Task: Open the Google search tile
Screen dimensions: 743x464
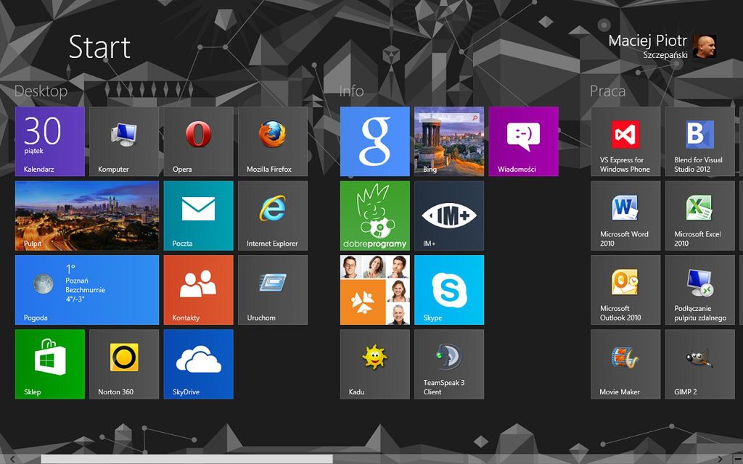Action: tap(375, 141)
